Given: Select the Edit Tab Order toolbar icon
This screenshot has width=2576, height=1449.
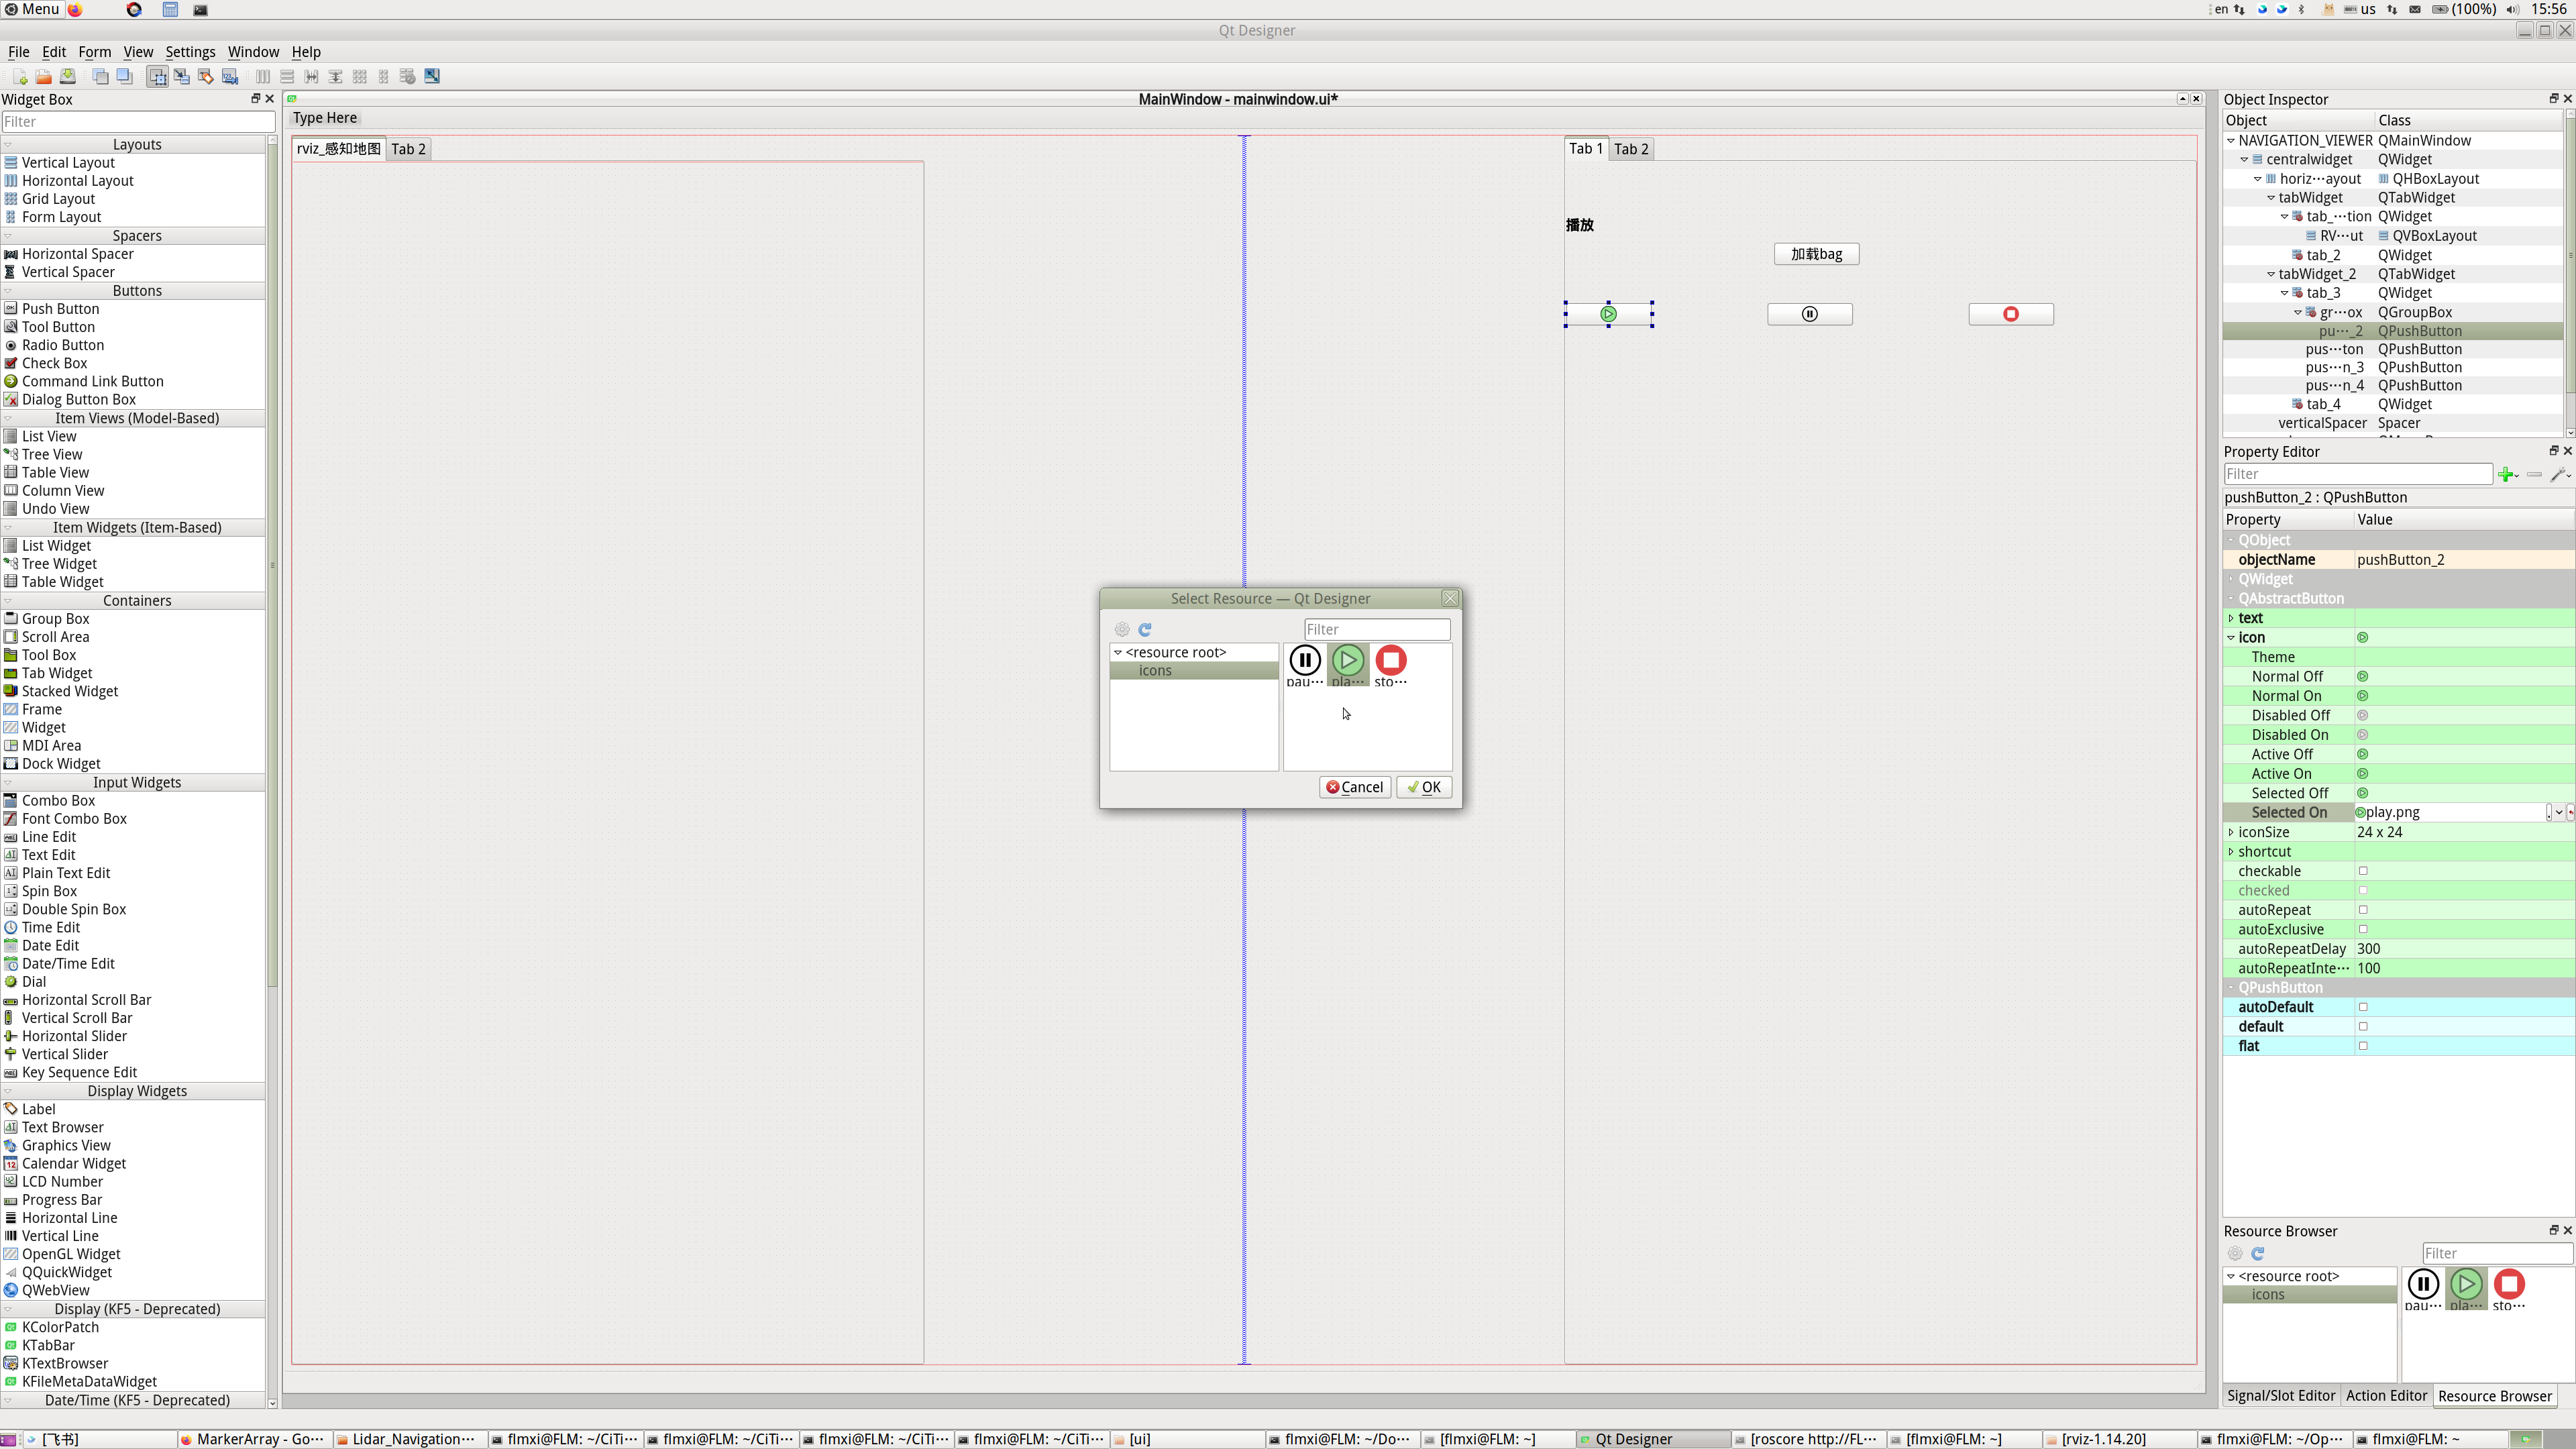Looking at the screenshot, I should point(230,76).
